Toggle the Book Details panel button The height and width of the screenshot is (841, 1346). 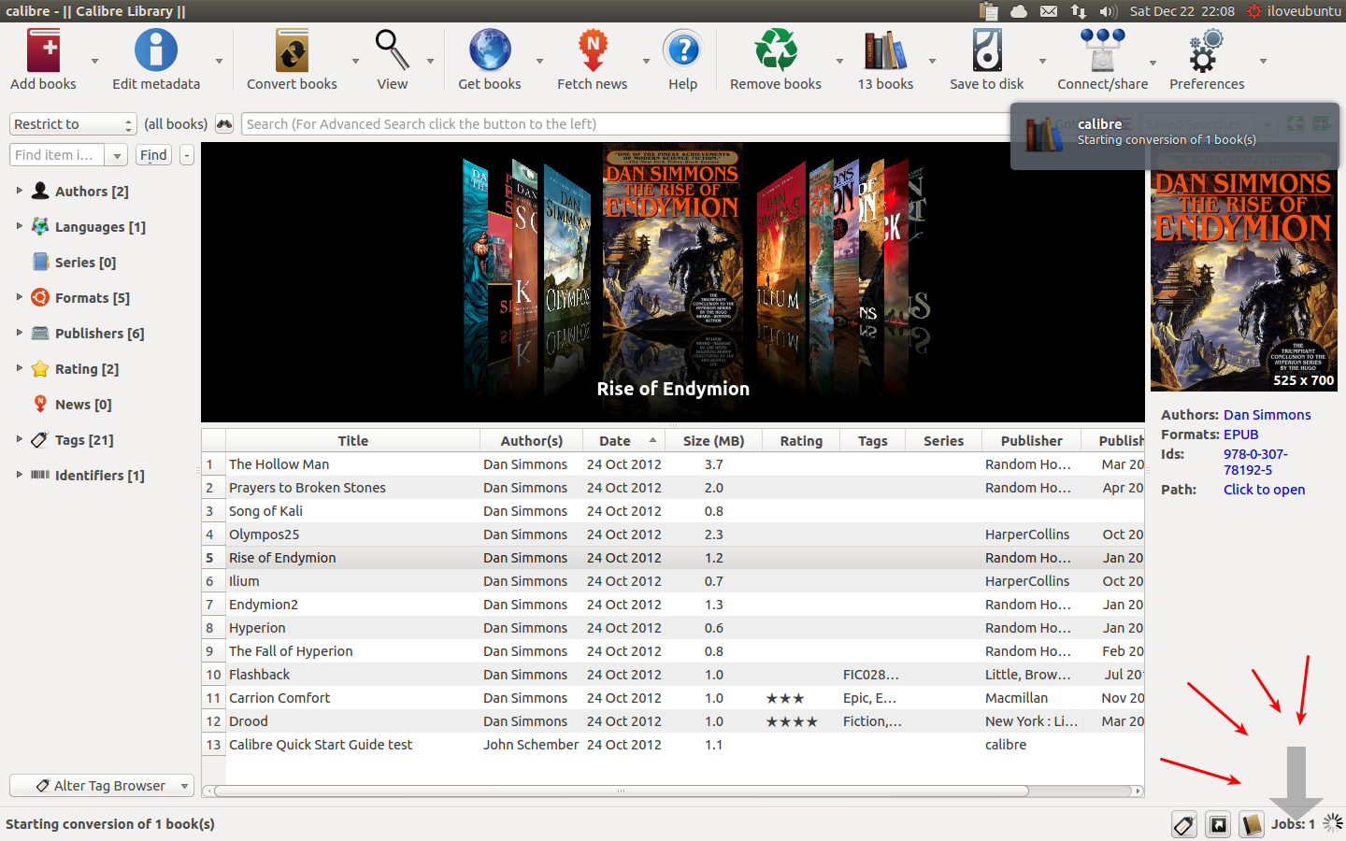(x=1252, y=824)
